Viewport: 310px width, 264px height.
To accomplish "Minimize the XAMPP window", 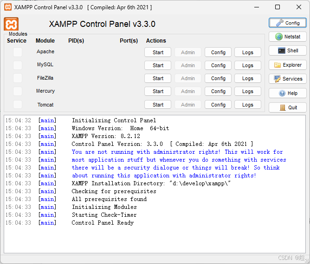I will tap(257, 7).
